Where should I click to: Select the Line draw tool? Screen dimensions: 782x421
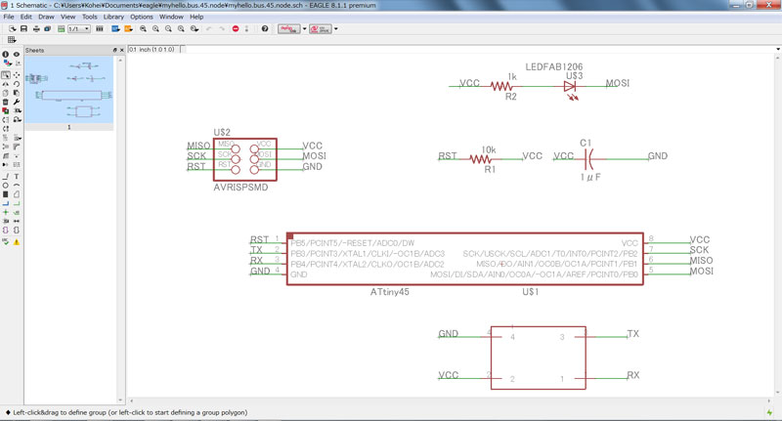point(6,177)
